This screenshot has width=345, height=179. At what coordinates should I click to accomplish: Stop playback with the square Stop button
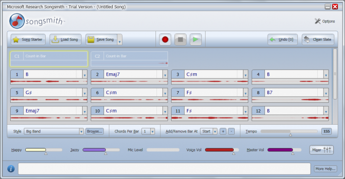180,39
